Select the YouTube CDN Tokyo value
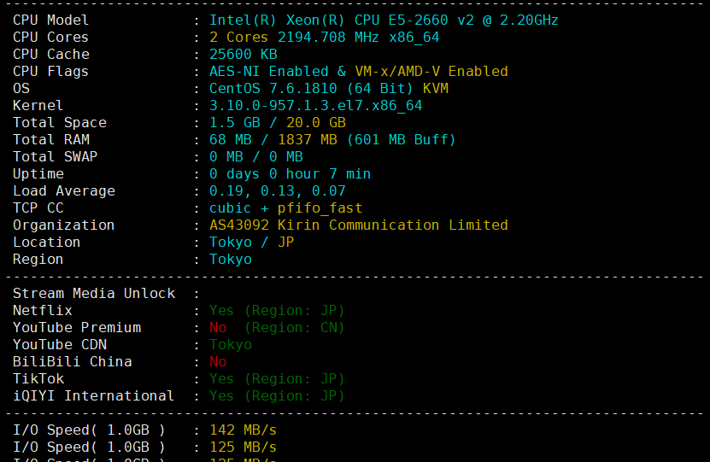710x462 pixels. (x=231, y=345)
